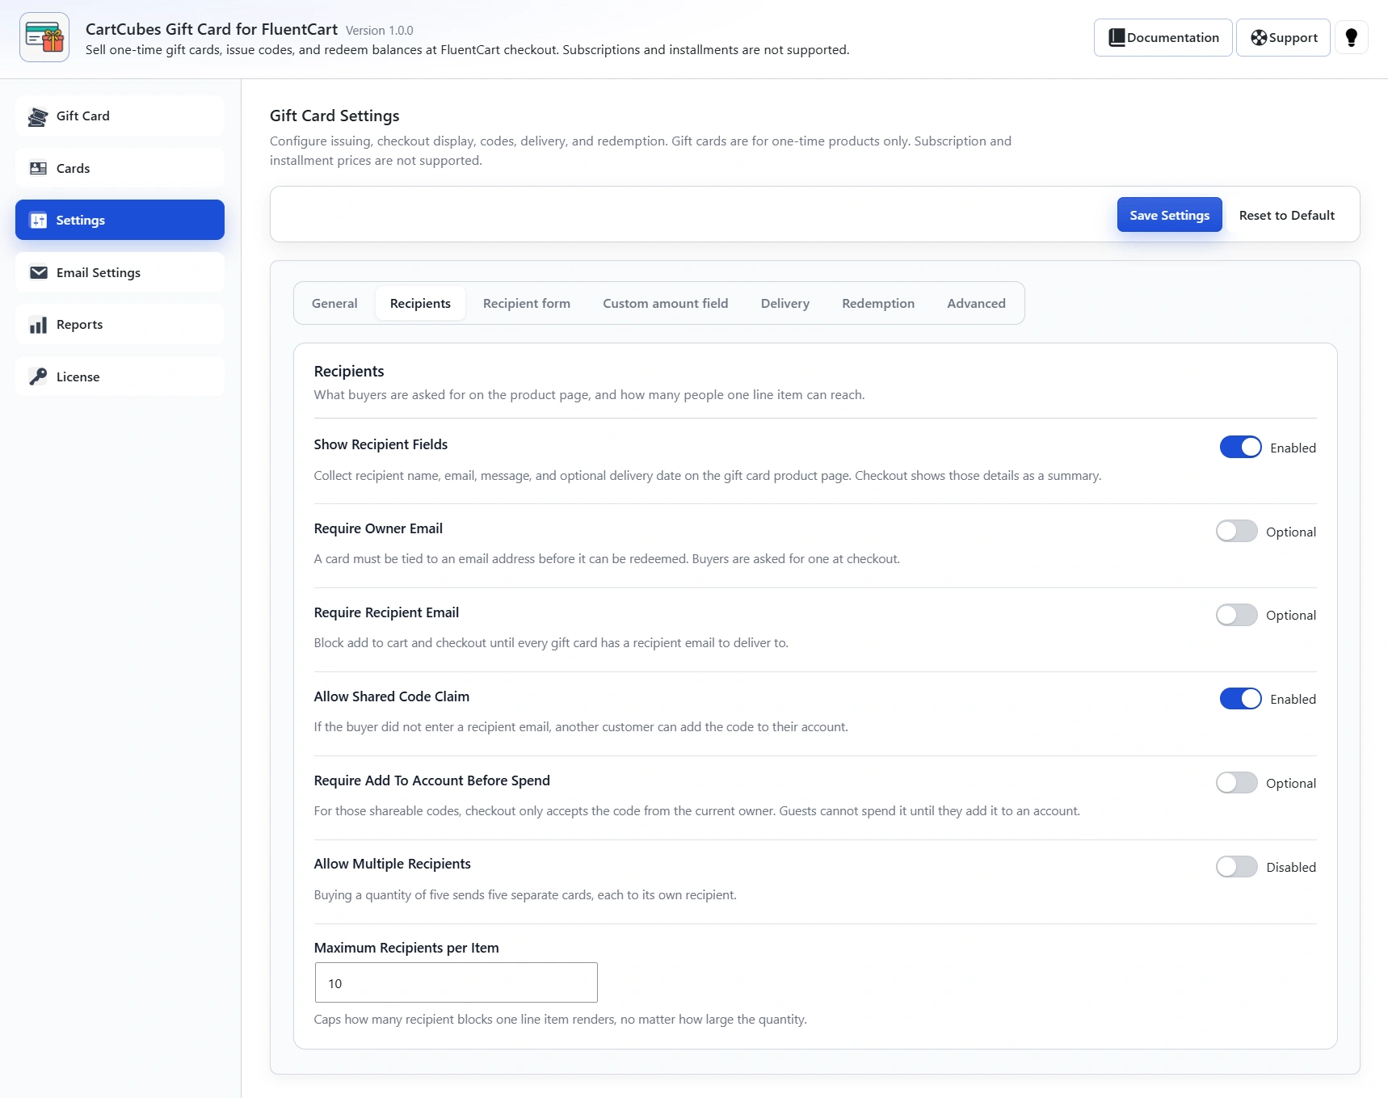Open the Custom amount field tab
Viewport: 1388px width, 1098px height.
pyautogui.click(x=666, y=303)
